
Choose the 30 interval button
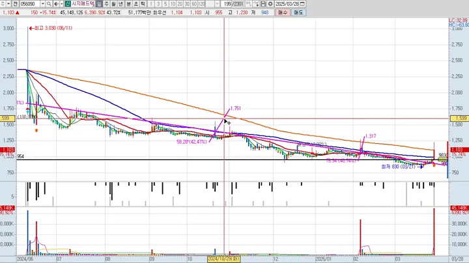[x=187, y=4]
